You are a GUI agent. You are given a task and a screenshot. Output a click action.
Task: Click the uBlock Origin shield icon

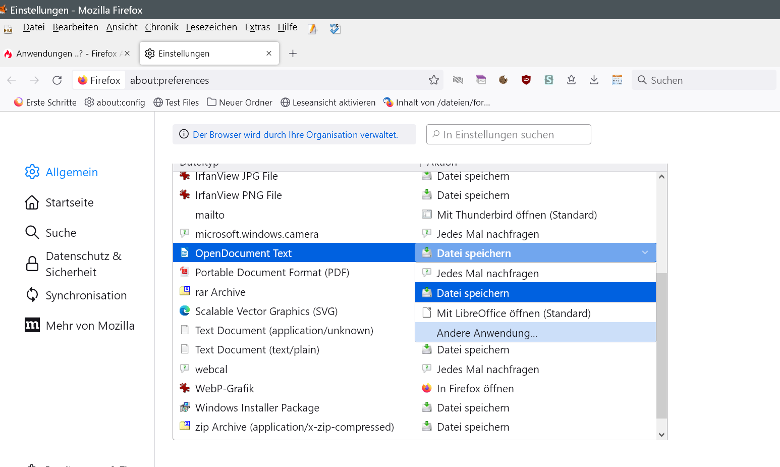(526, 80)
